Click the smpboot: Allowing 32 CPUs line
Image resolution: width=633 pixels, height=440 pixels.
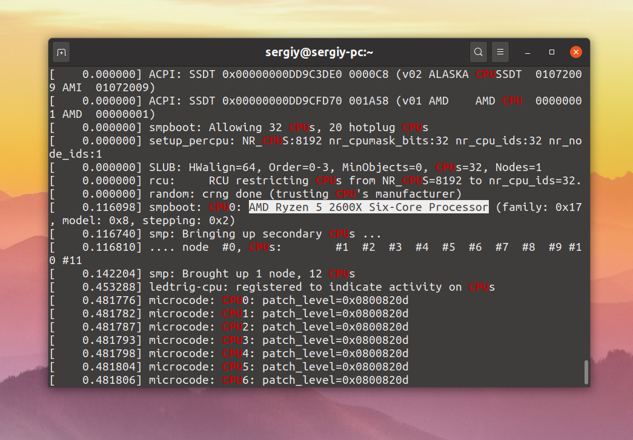(239, 128)
